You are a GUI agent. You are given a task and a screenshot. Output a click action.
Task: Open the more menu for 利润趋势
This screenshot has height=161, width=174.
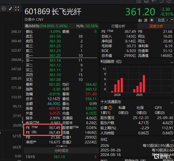[x=172, y=62]
